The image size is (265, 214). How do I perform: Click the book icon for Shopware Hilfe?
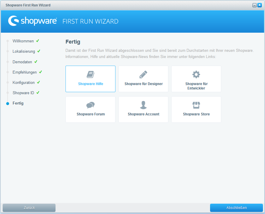(90, 74)
